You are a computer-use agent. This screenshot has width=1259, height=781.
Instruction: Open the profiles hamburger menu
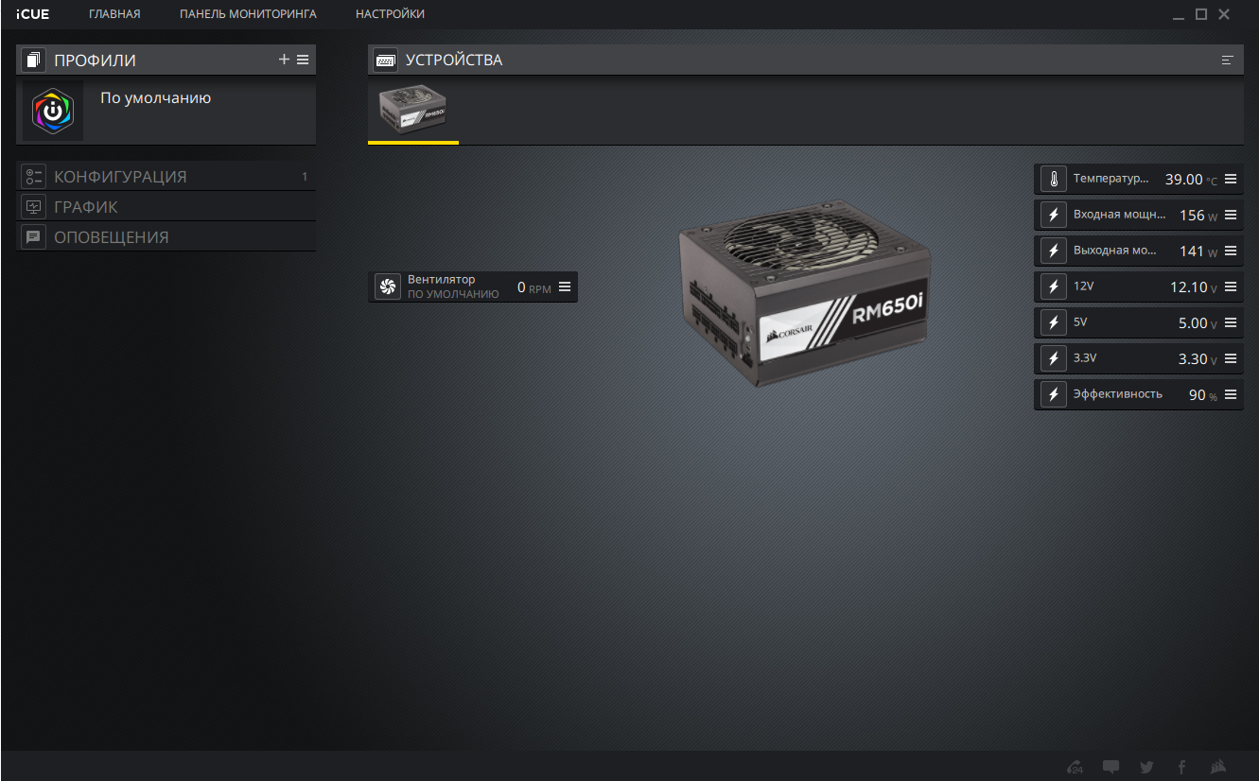[303, 60]
